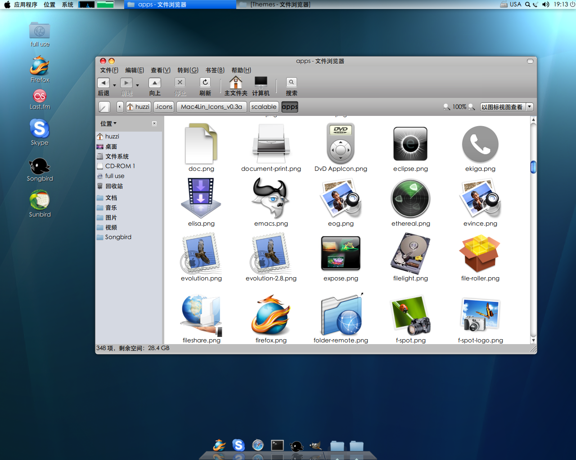
Task: Select DvD AppIcon.png file
Action: coord(341,143)
